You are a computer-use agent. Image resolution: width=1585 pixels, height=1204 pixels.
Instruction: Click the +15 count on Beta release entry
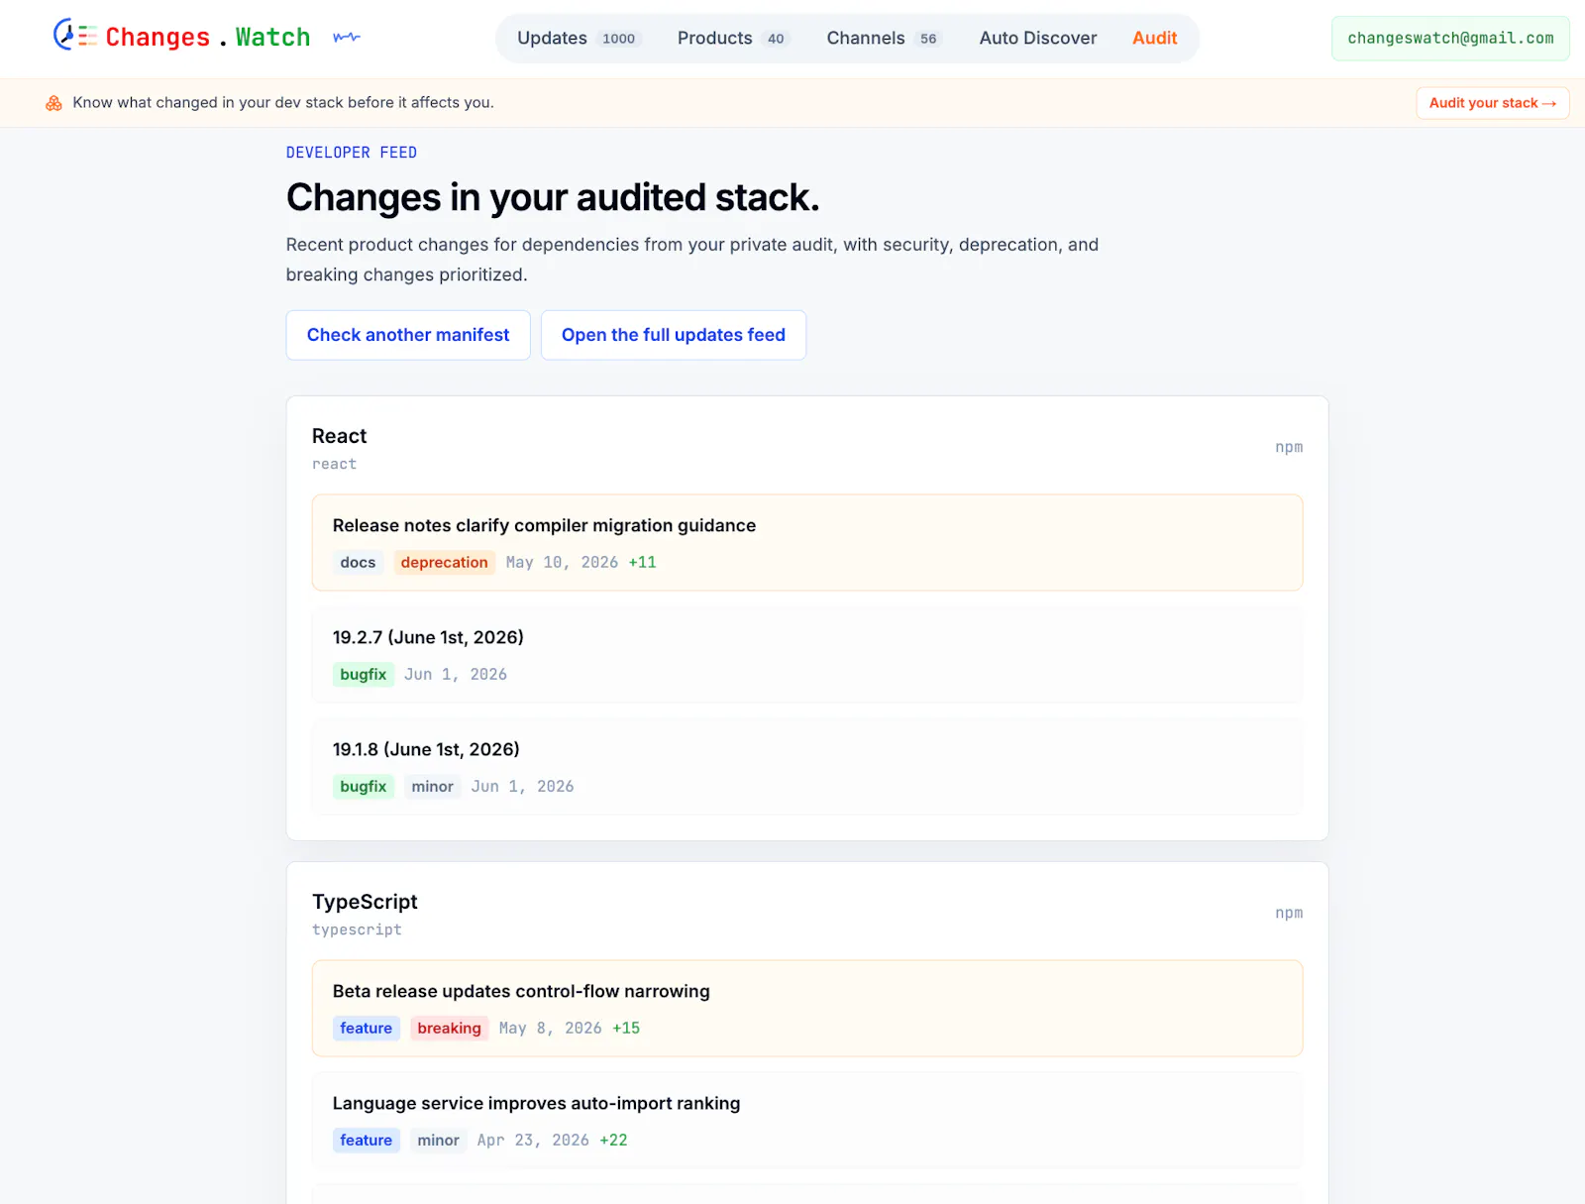tap(626, 1029)
